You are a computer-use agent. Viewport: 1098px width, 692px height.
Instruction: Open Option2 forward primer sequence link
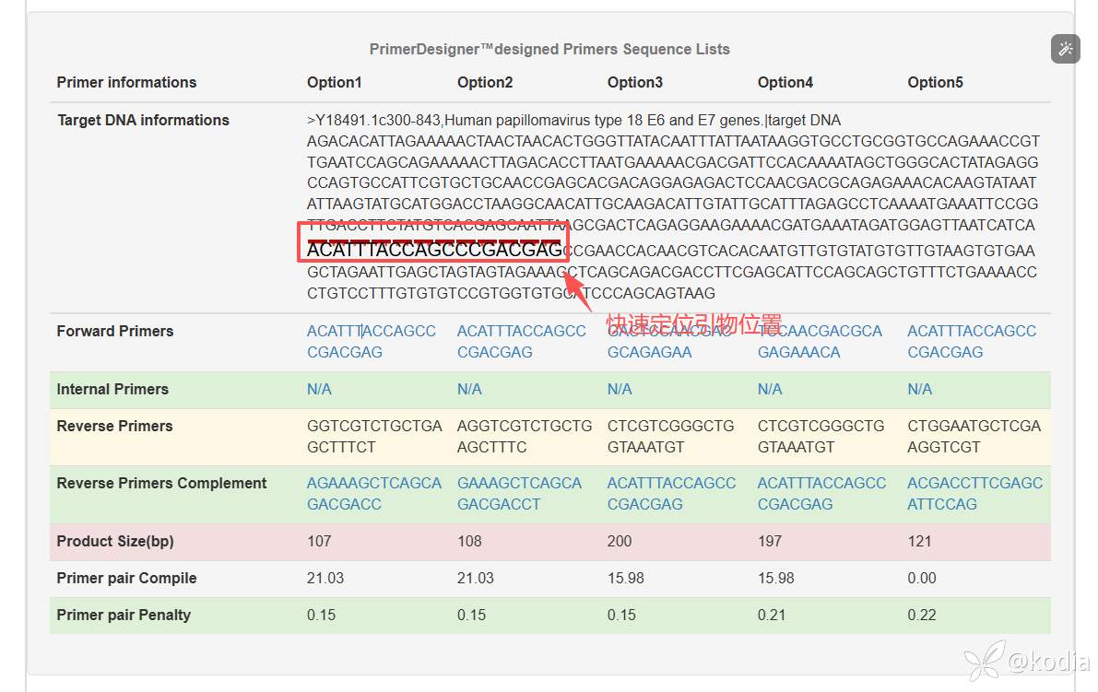click(521, 341)
